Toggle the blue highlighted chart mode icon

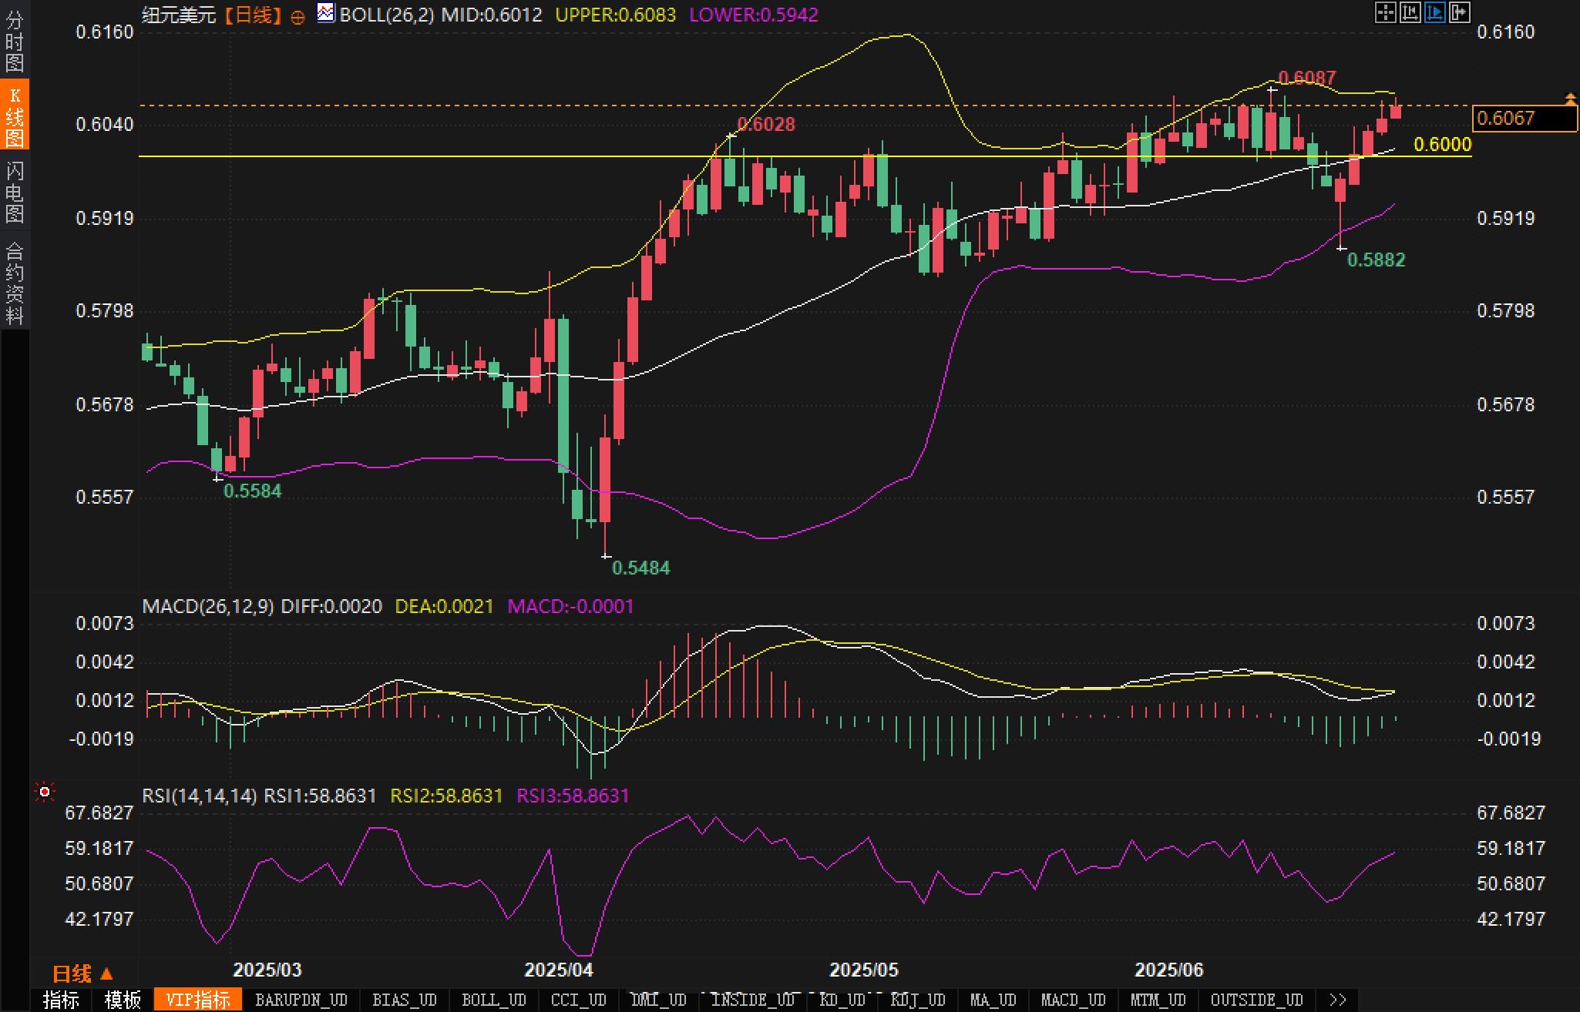pos(1434,12)
